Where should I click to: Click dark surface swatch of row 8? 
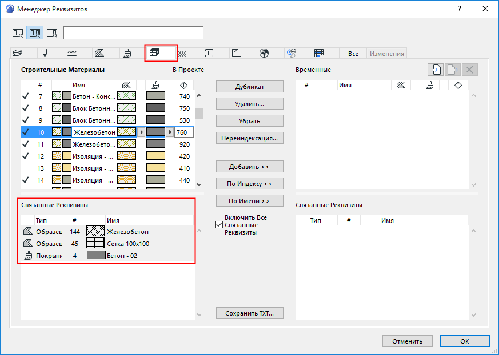tap(155, 108)
